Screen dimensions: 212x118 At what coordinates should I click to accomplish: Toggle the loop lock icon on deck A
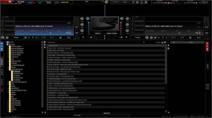(x=25, y=38)
